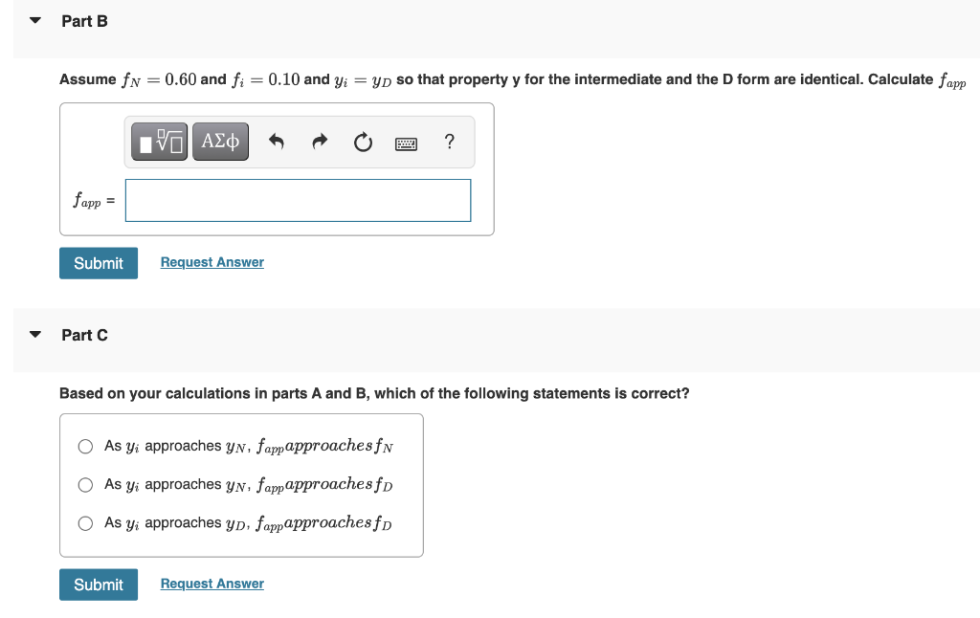Reset the answer field with the refresh icon

pos(363,141)
